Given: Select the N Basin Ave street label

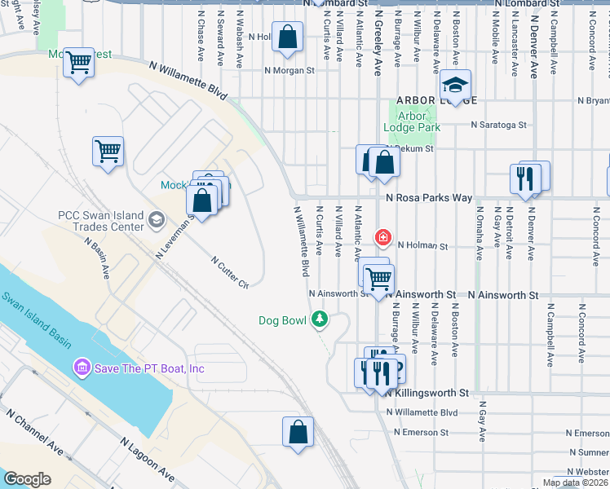Looking at the screenshot, I should pos(98,258).
